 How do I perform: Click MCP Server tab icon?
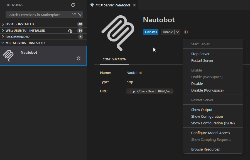[92, 5]
